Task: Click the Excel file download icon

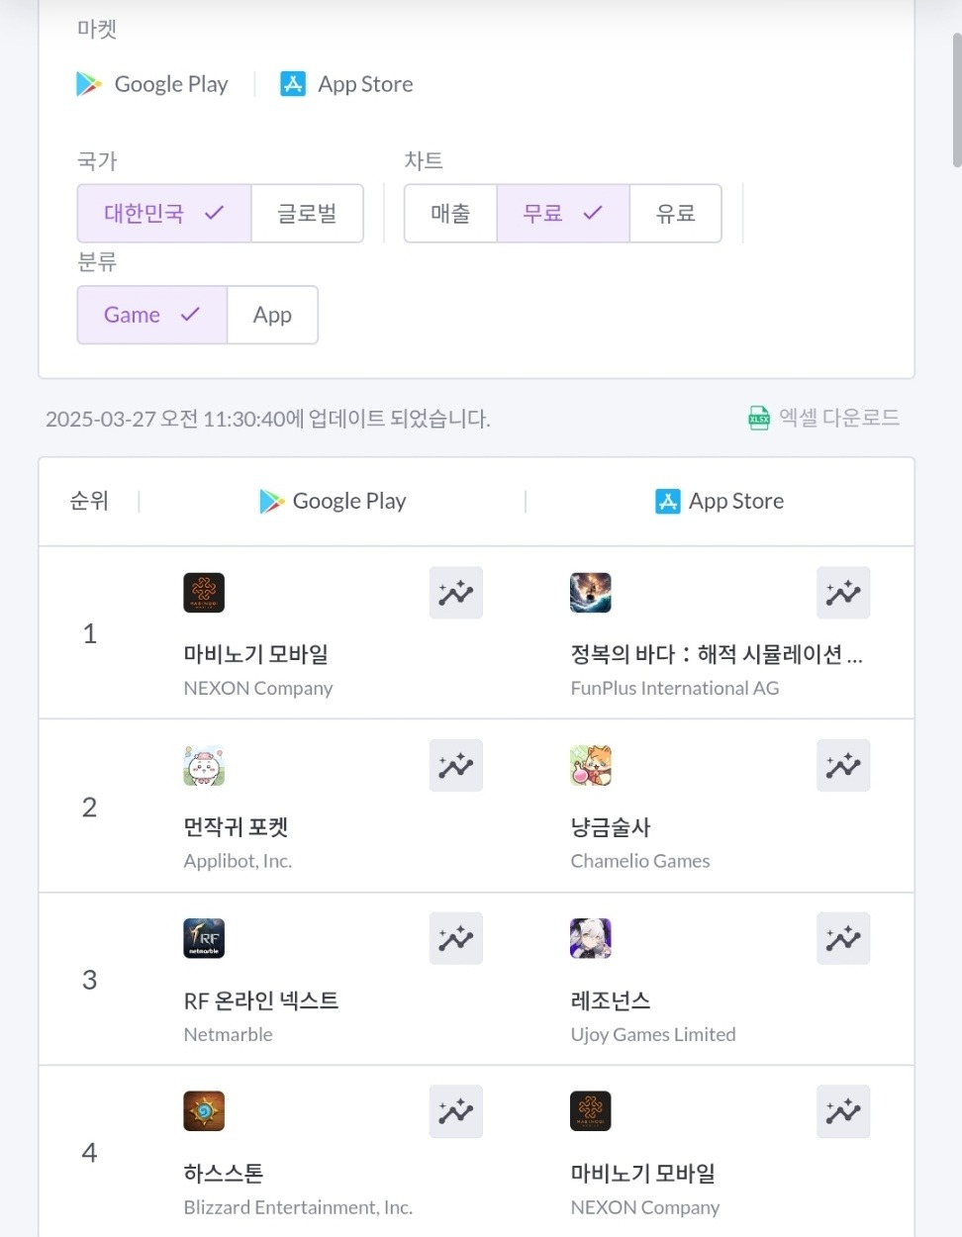Action: pyautogui.click(x=759, y=419)
